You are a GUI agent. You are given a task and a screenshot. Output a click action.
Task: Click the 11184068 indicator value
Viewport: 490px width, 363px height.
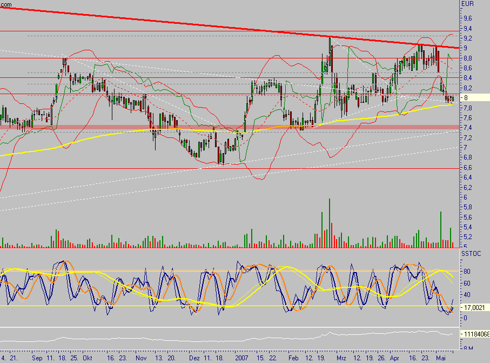click(476, 334)
